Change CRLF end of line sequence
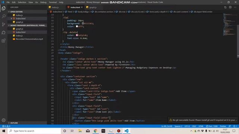The image size is (239, 134). 194,126
